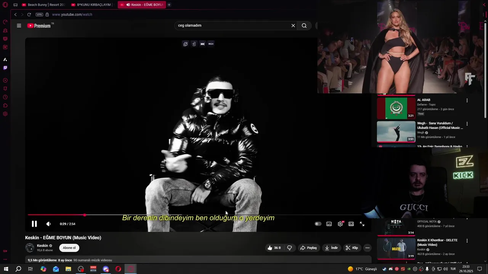488x274 pixels.
Task: Subscribe with the Abone ol button
Action: tap(69, 248)
